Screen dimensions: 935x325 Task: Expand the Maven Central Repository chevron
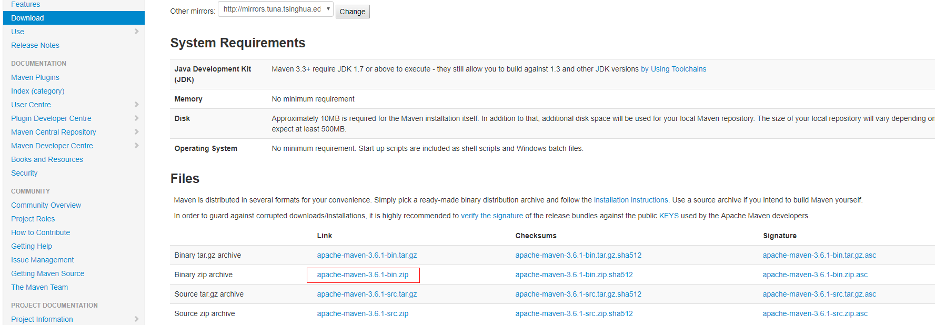(x=137, y=132)
